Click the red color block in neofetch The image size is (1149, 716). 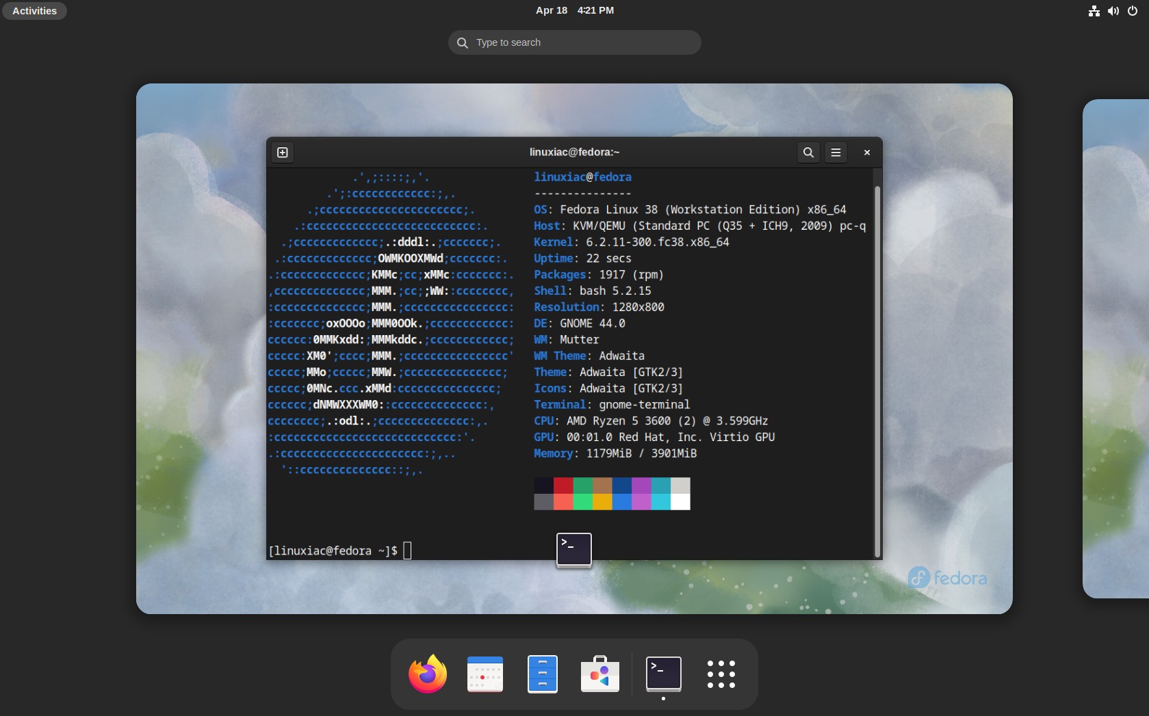point(563,486)
